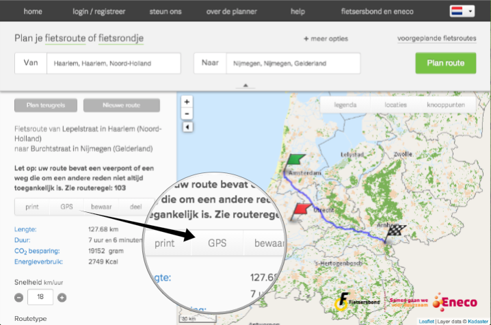Image resolution: width=491 pixels, height=325 pixels.
Task: Select the GPS tab in route options
Action: click(x=66, y=207)
